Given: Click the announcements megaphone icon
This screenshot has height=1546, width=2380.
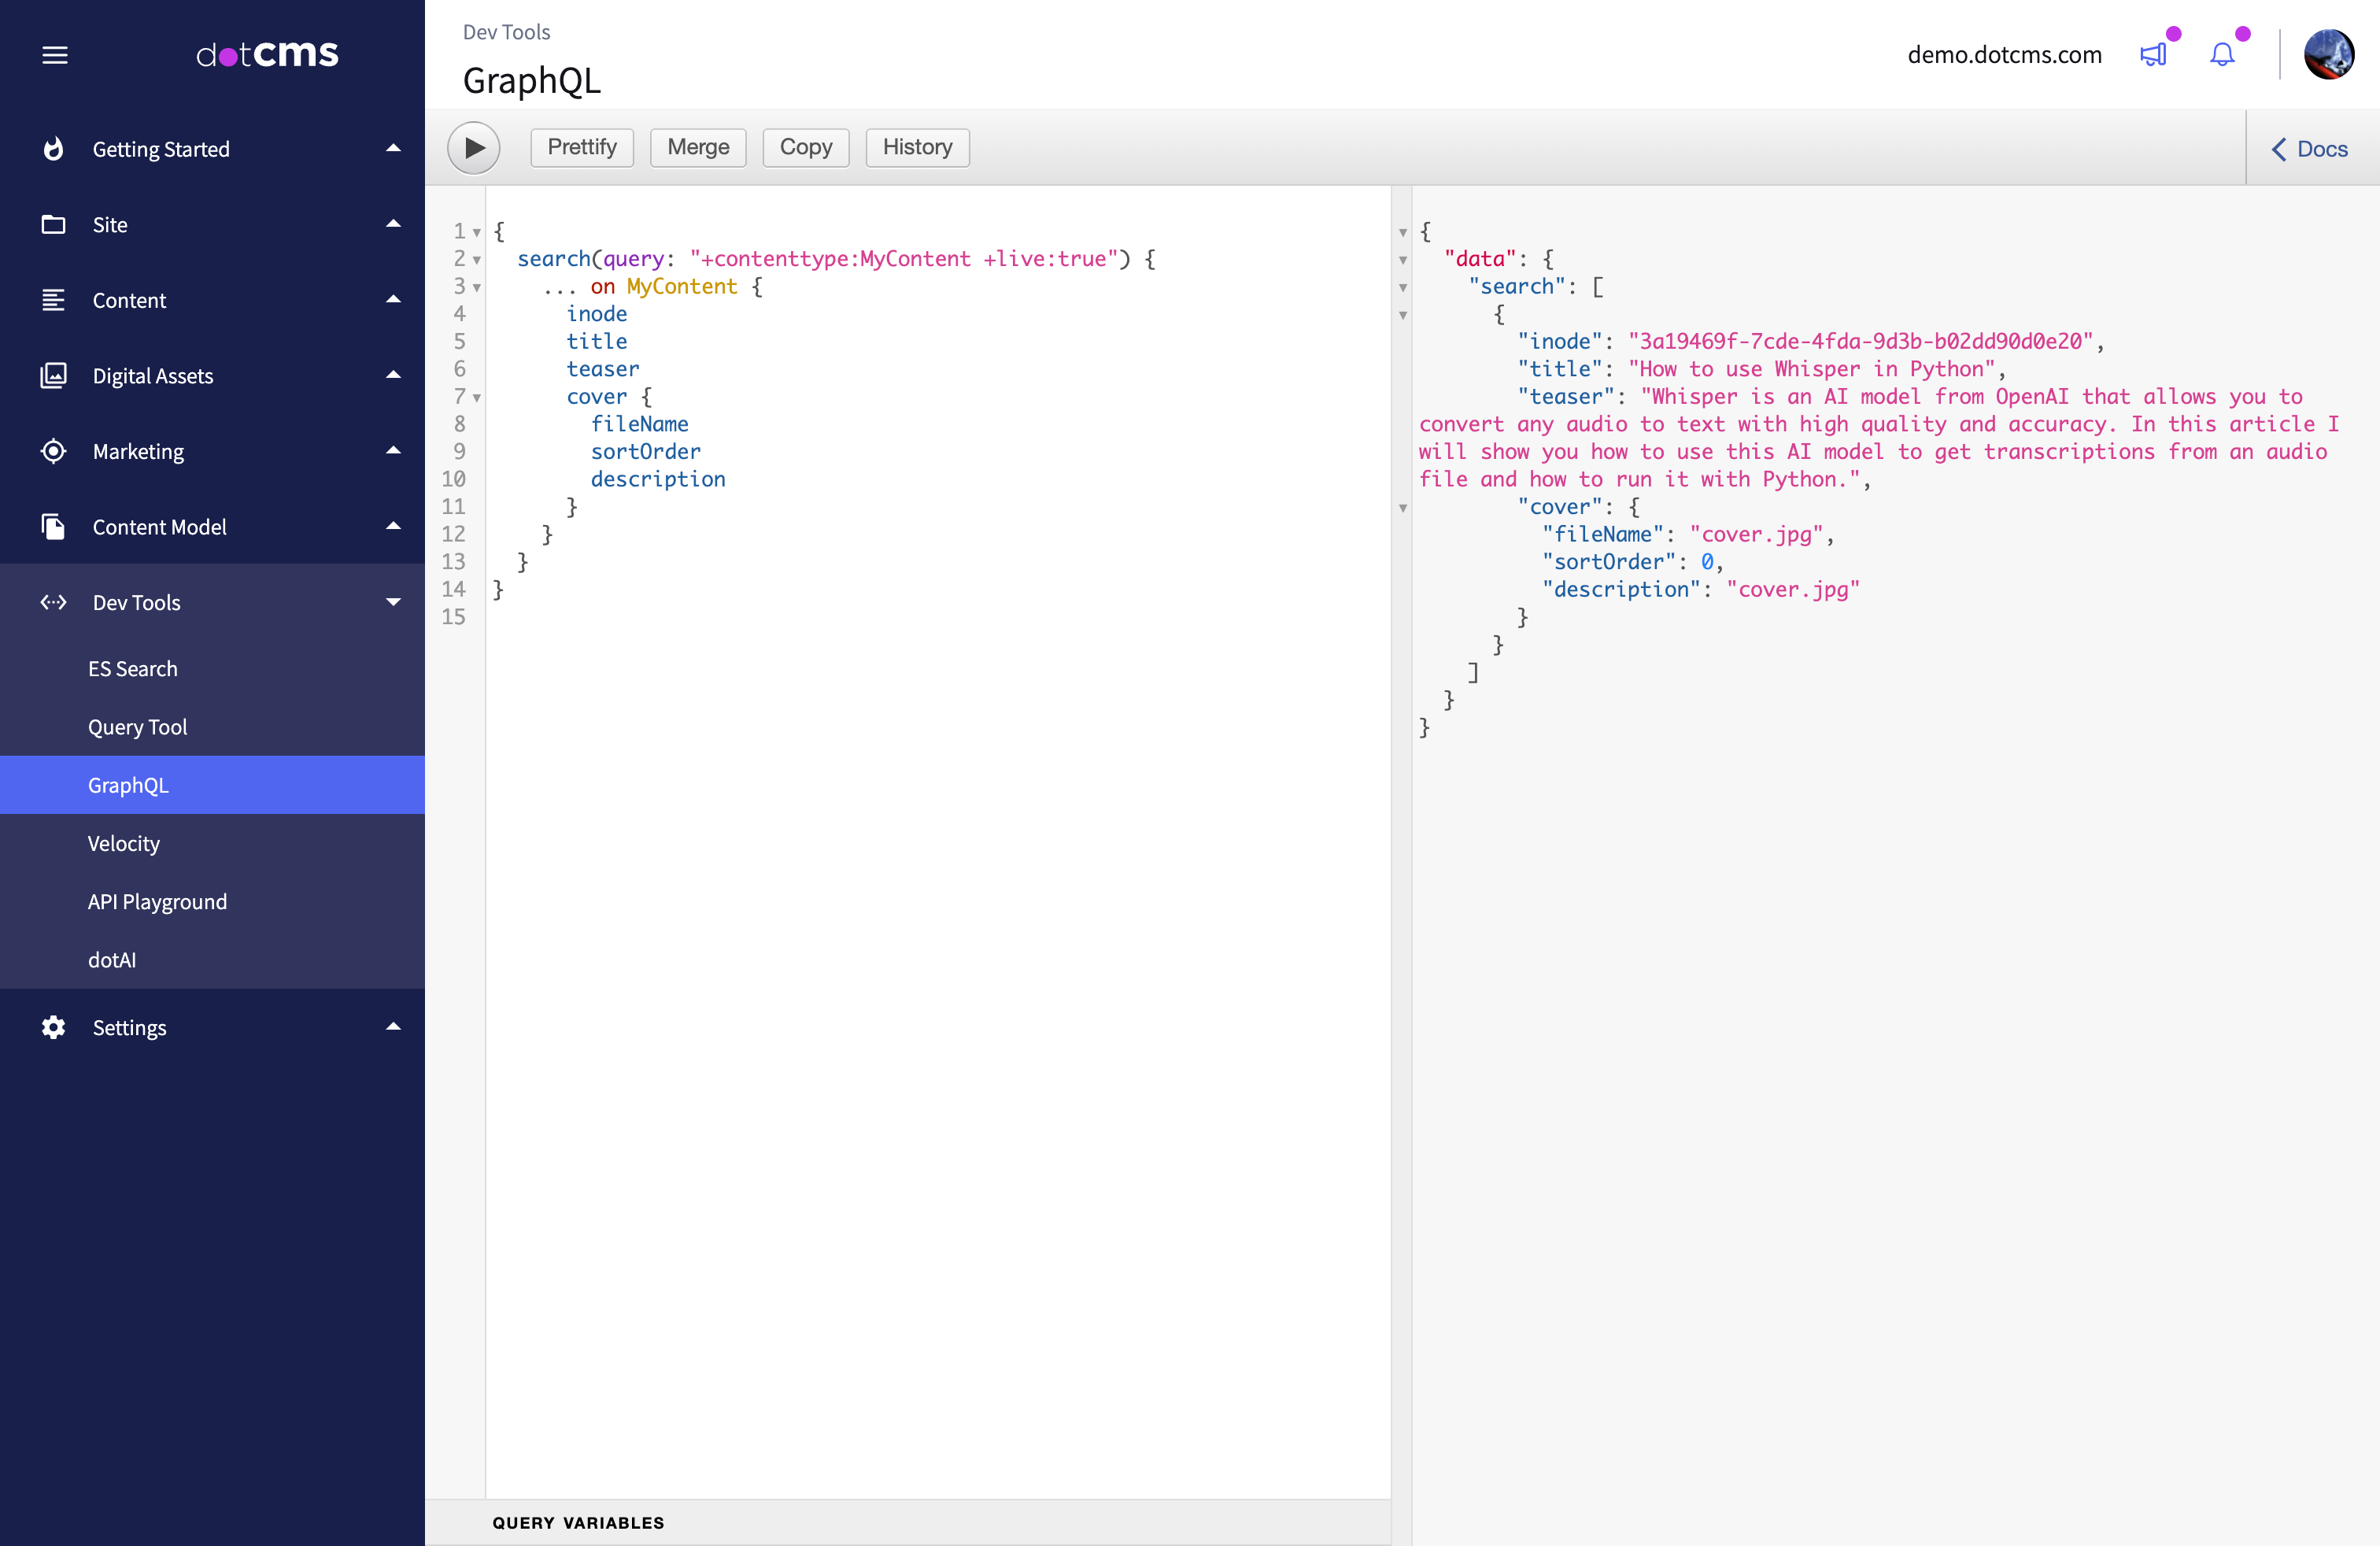Looking at the screenshot, I should (x=2155, y=55).
